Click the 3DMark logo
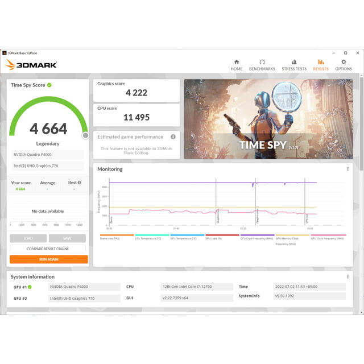 click(31, 64)
